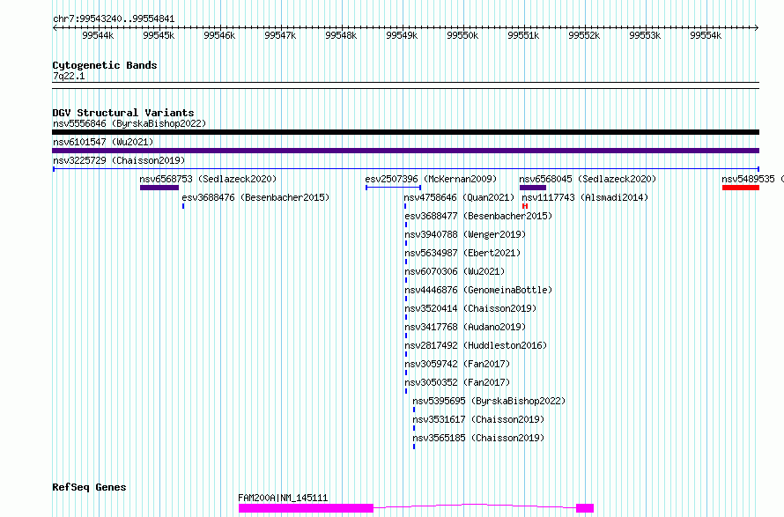784x517 pixels.
Task: Open nsv1117743 (Alsmadi2014) label
Action: (x=585, y=197)
